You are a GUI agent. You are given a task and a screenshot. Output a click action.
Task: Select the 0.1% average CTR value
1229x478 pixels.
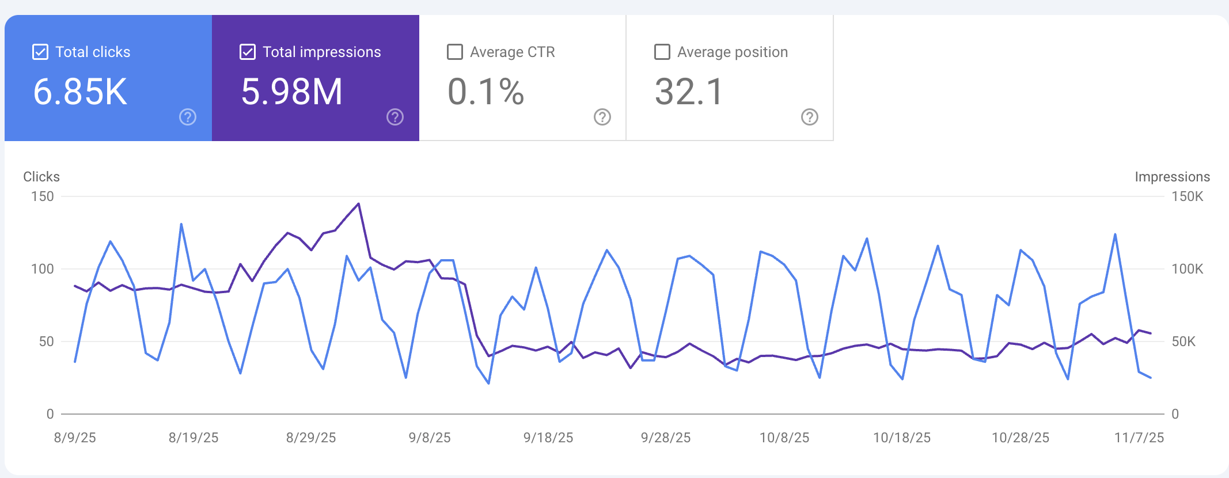coord(485,92)
